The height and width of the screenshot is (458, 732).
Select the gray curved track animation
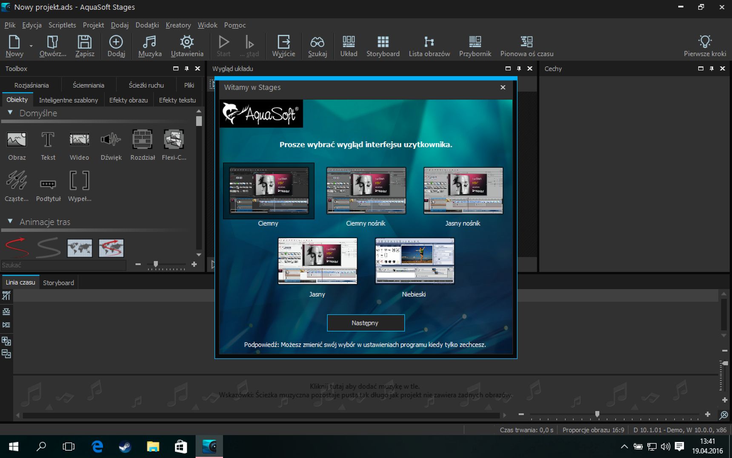point(48,248)
